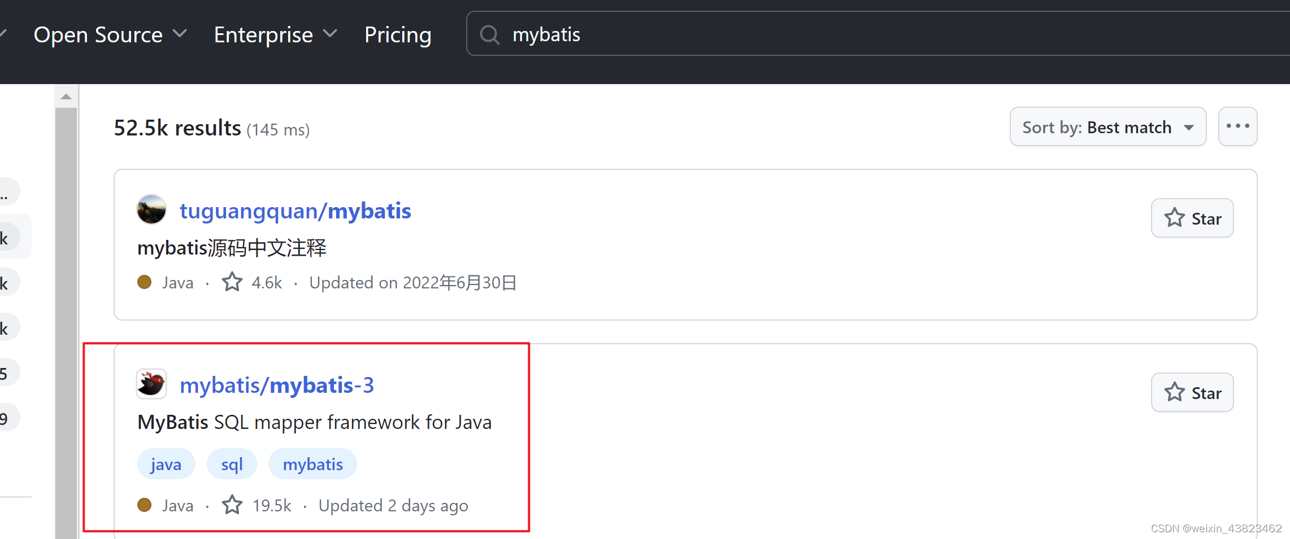
Task: Select the sql topic tag
Action: [x=232, y=464]
